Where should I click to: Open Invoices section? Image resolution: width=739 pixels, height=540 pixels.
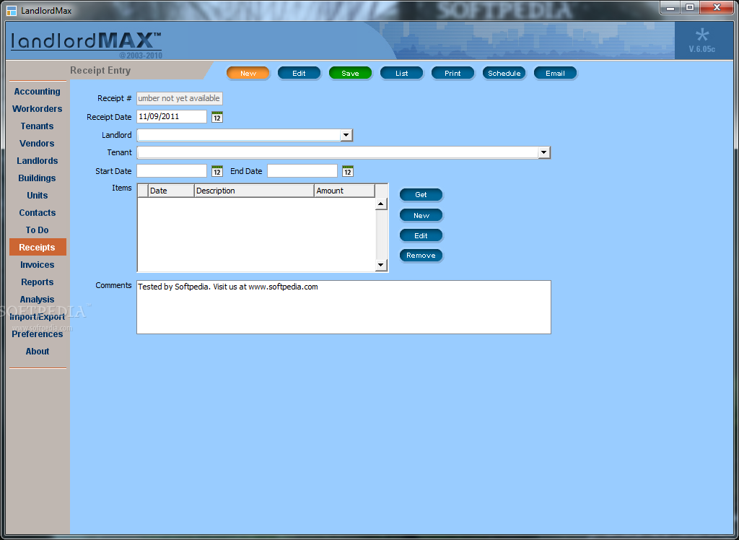[x=38, y=264]
